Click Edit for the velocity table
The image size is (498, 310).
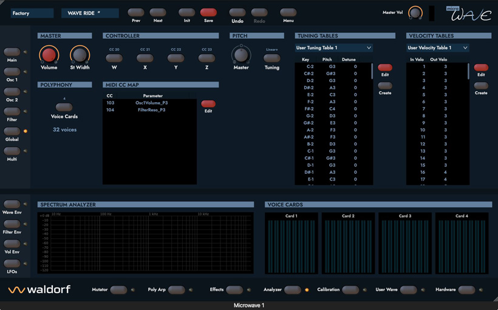pyautogui.click(x=481, y=67)
